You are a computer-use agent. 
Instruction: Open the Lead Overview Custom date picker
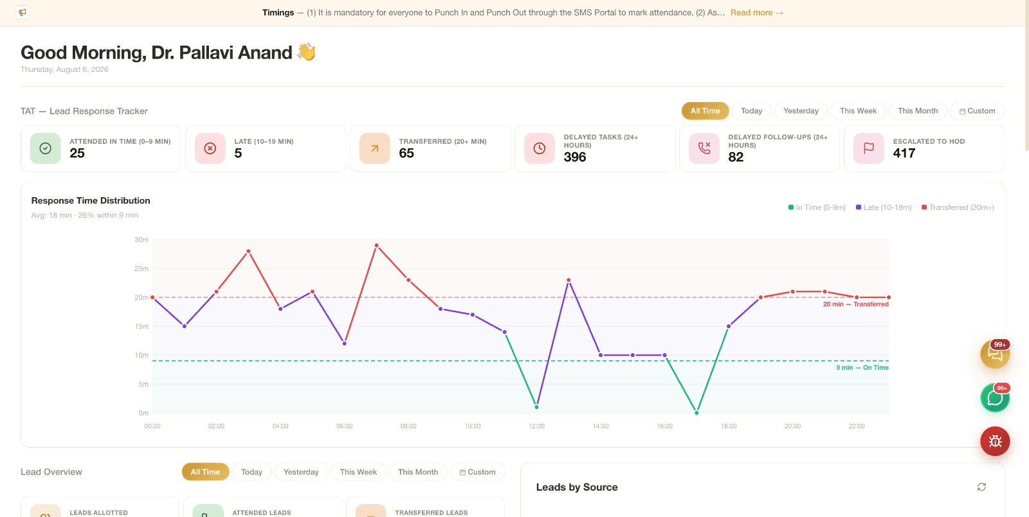coord(477,472)
